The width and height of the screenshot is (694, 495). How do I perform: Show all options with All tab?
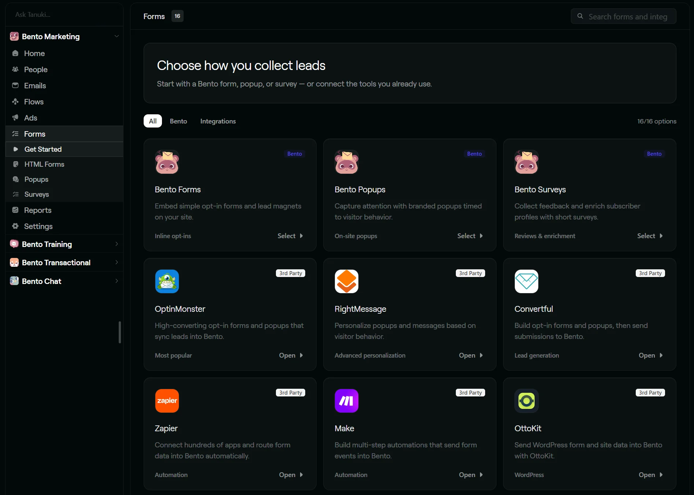(153, 121)
